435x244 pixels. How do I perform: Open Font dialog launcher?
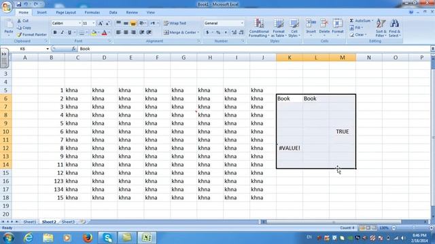(110, 41)
